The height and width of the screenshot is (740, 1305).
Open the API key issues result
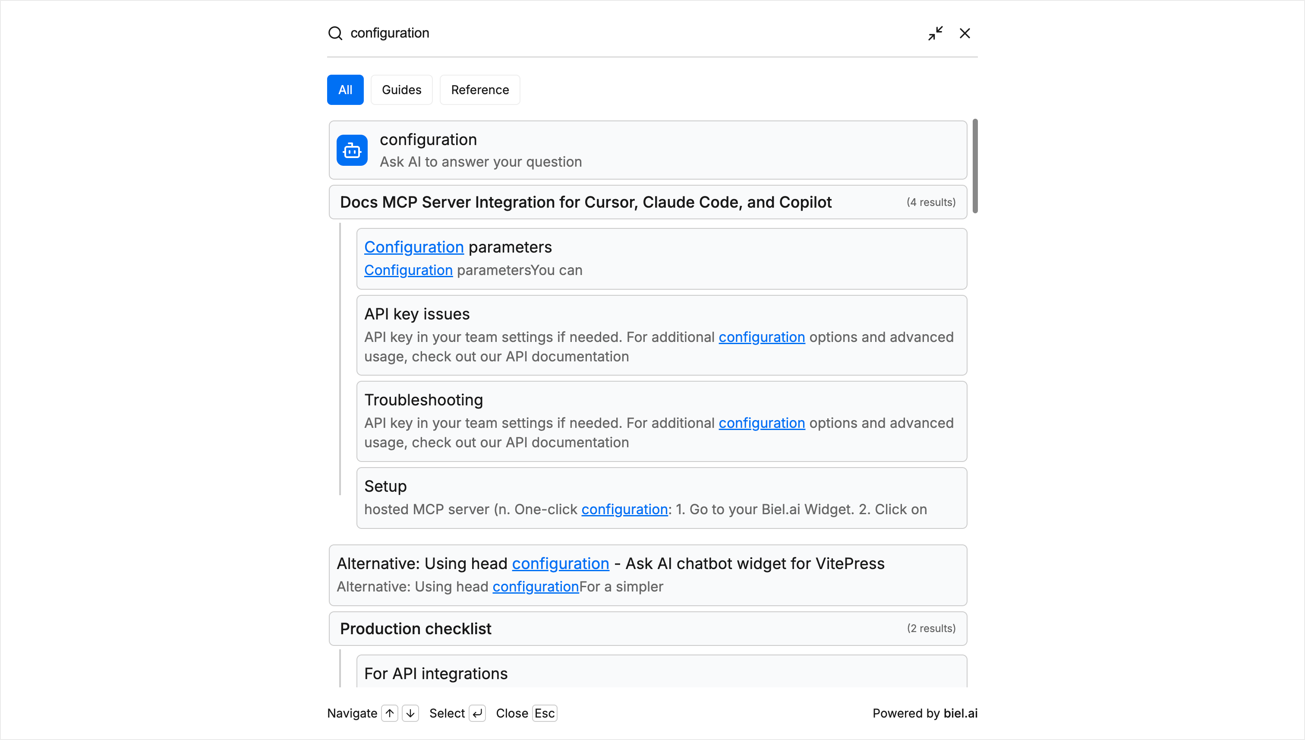[661, 335]
